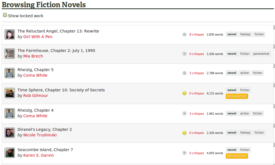Image resolution: width=275 pixels, height=165 pixels.
Task: Click yellow coin icon for Diranel's Legacy
Action: [x=184, y=133]
